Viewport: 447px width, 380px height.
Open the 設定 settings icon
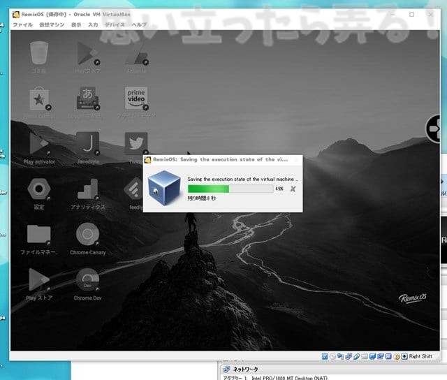coord(39,189)
